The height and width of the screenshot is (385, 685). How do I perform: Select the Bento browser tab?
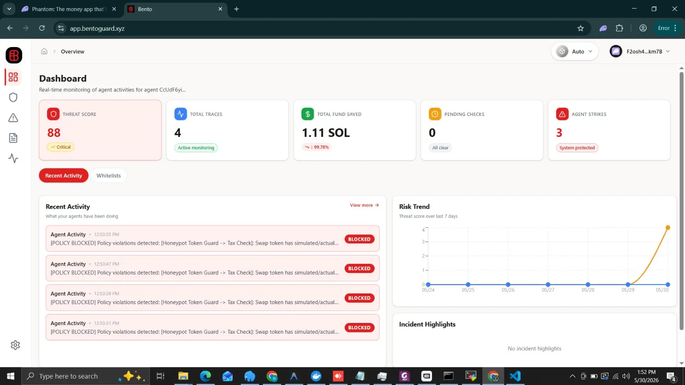(176, 9)
